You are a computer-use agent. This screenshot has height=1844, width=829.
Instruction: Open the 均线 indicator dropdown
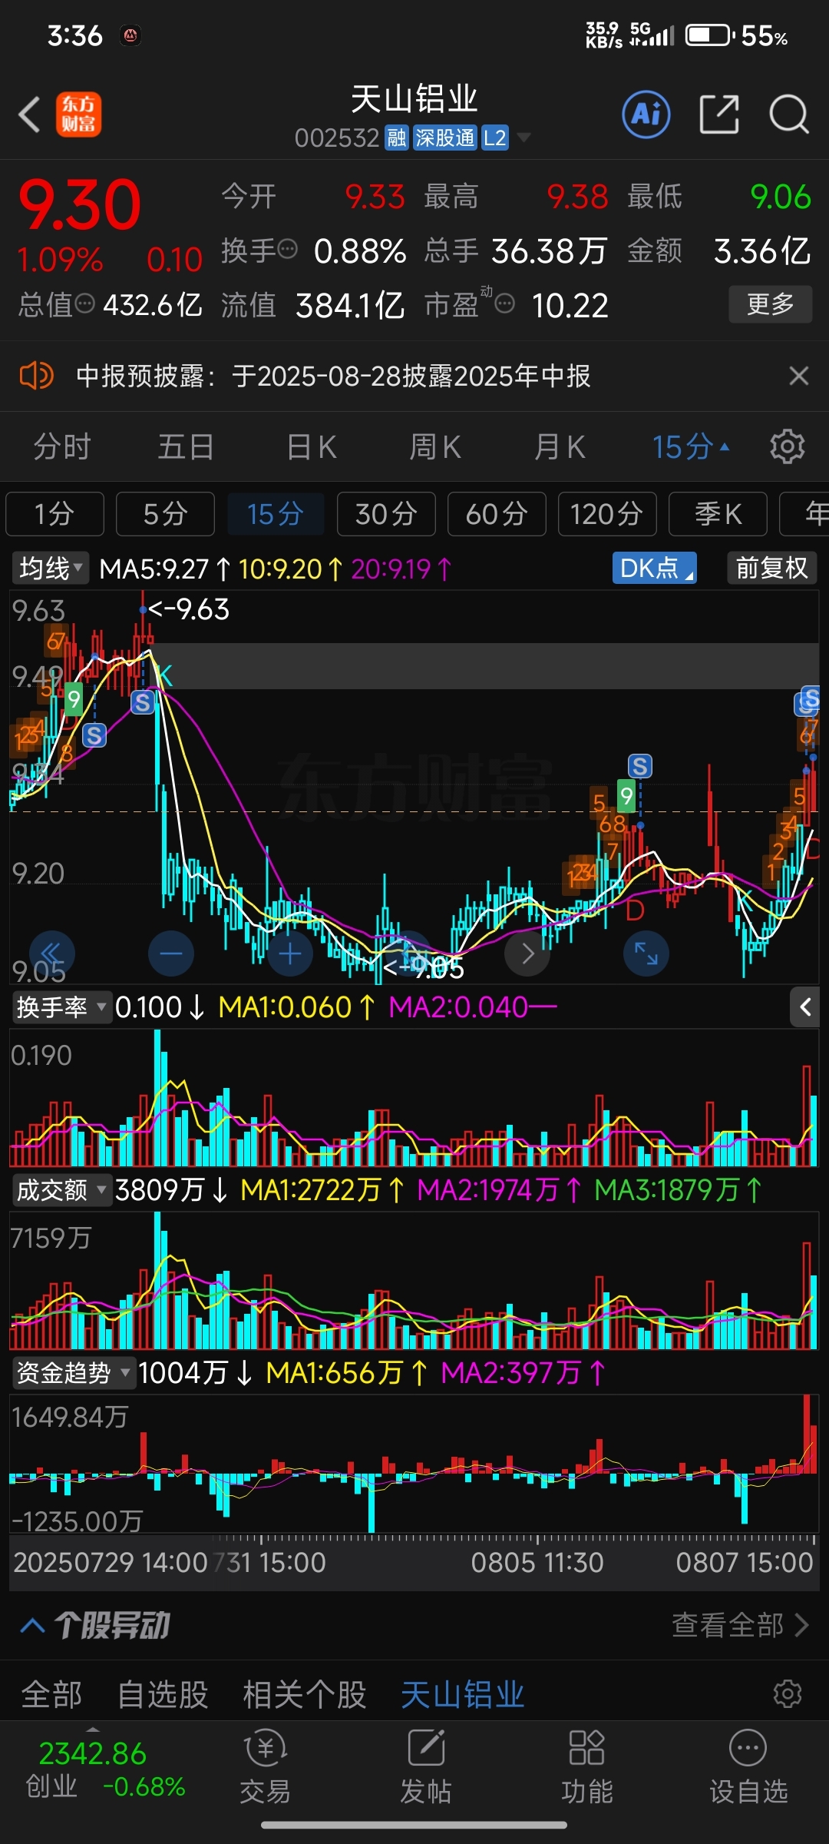click(x=51, y=568)
